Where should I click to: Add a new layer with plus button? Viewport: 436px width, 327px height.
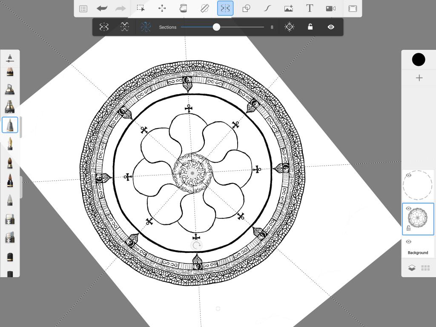pyautogui.click(x=419, y=78)
